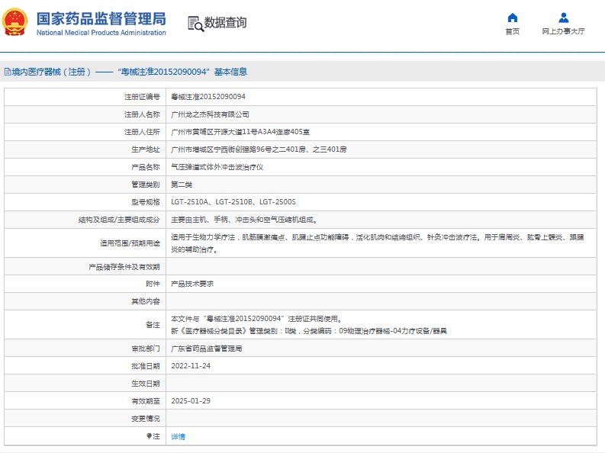Select registration number 粤械注准20152090094 value

[208, 97]
